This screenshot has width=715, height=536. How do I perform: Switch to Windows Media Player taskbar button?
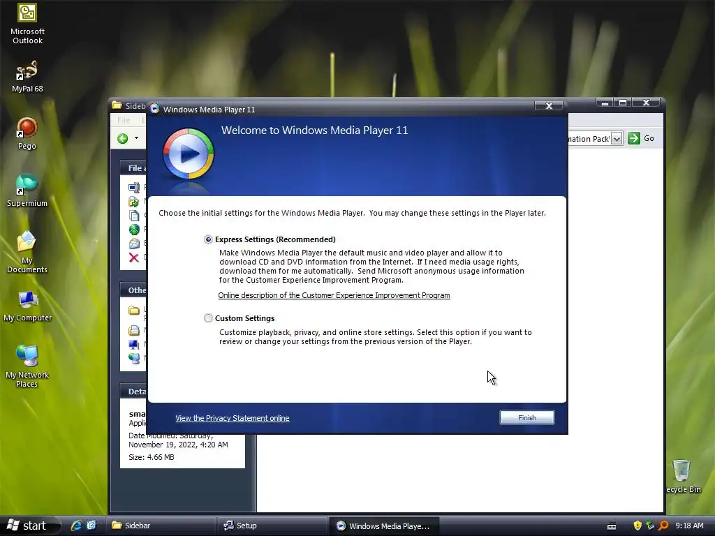383,526
